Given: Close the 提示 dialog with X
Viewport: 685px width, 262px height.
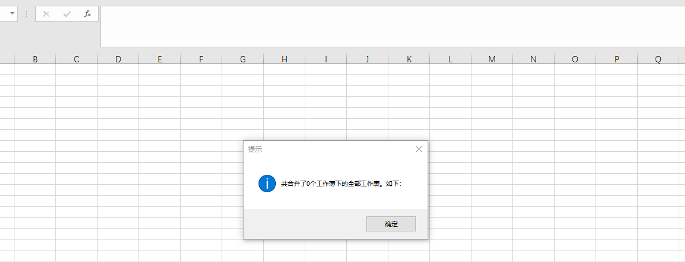Looking at the screenshot, I should (x=419, y=149).
